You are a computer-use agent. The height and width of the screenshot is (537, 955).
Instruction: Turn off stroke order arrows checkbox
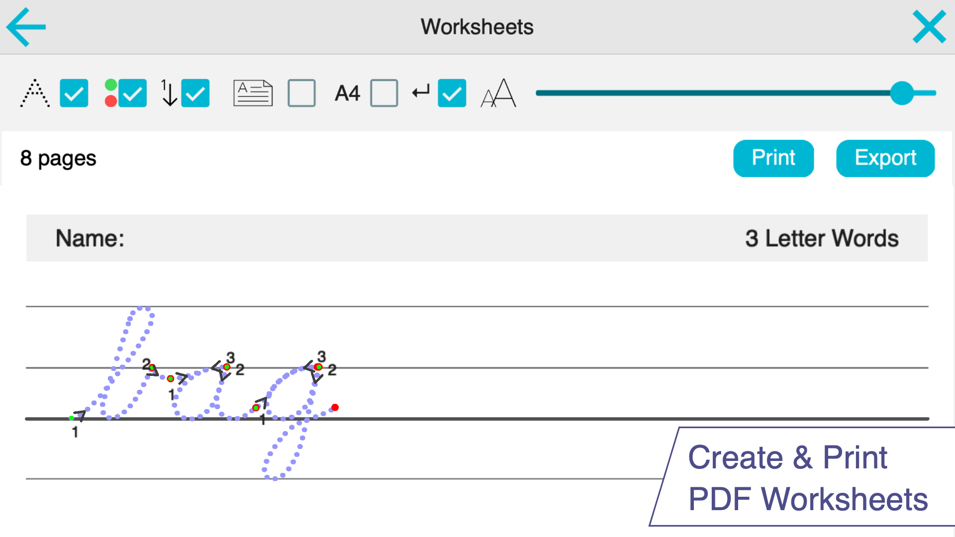point(195,93)
